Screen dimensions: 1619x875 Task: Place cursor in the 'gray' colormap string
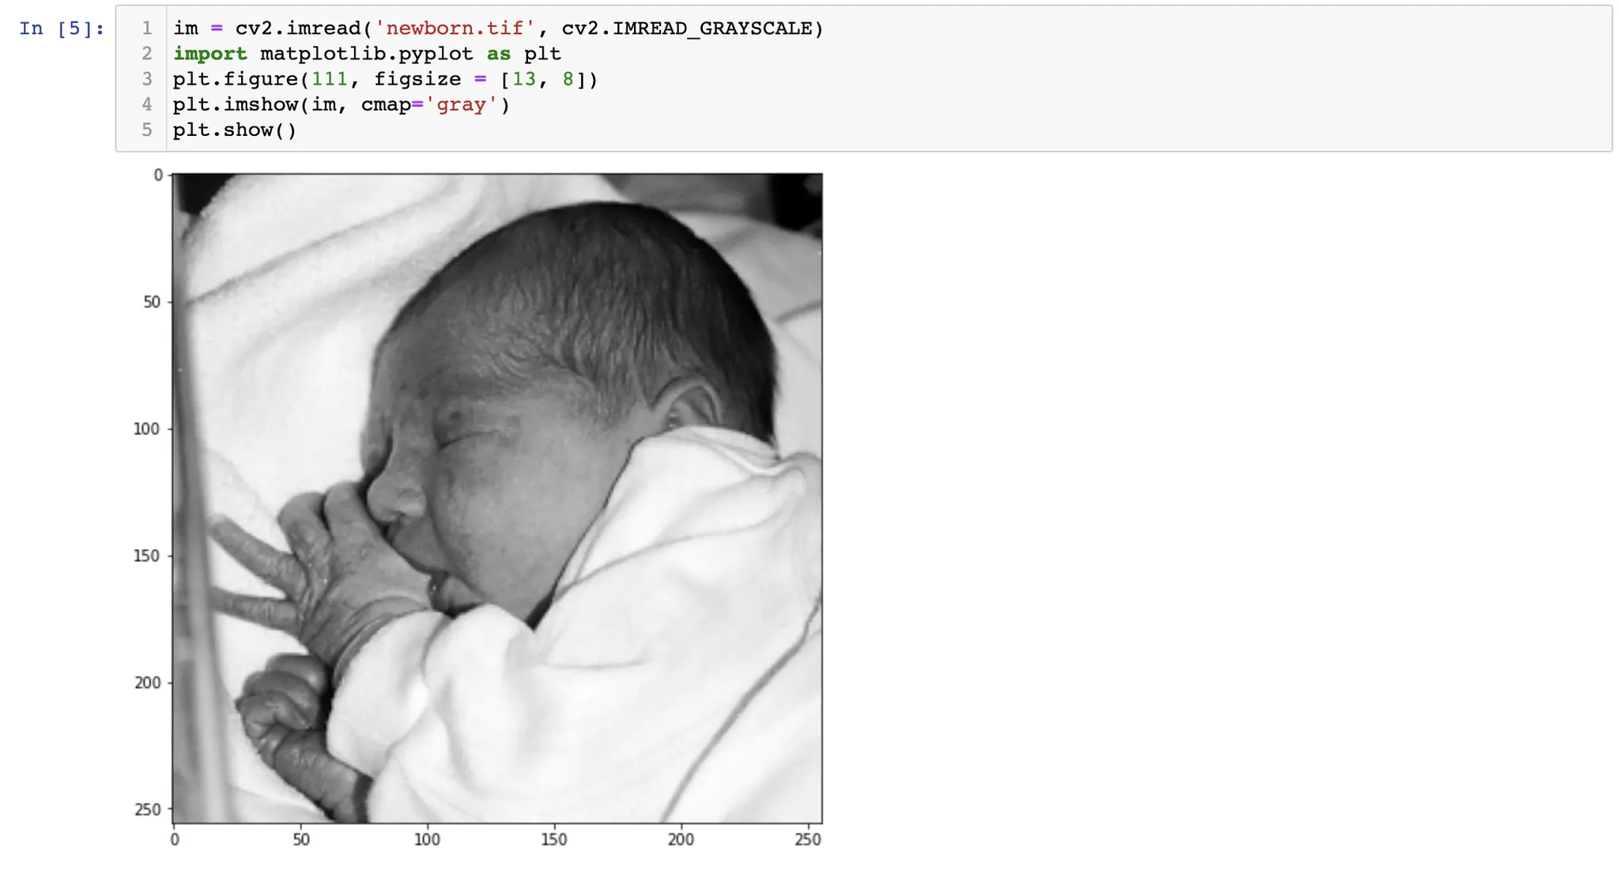(x=462, y=104)
